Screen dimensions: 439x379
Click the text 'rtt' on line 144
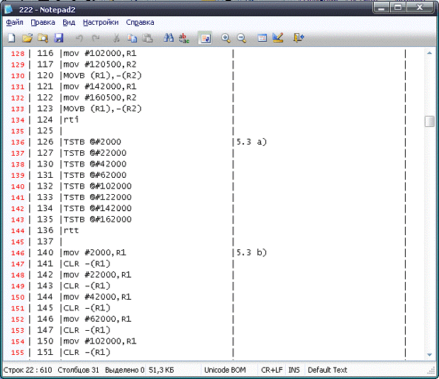(71, 230)
